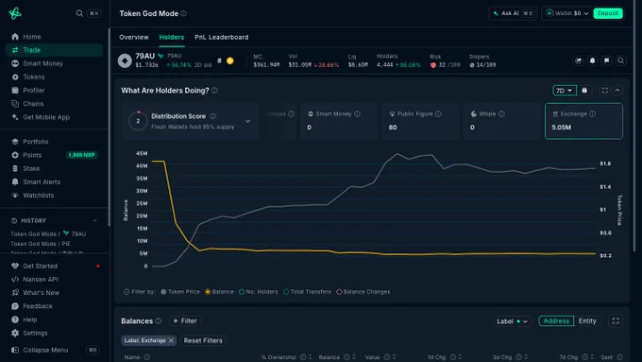Click info icon on Exchange card
This screenshot has width=642, height=362.
[593, 114]
